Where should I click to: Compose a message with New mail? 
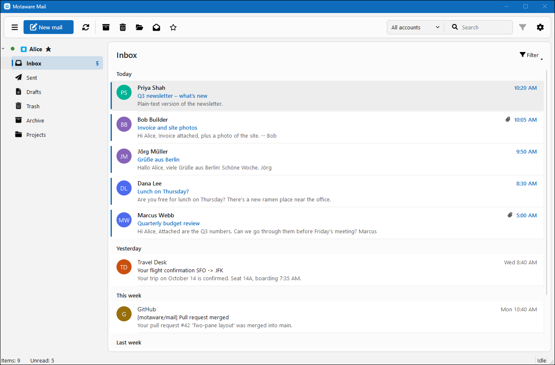pyautogui.click(x=48, y=27)
